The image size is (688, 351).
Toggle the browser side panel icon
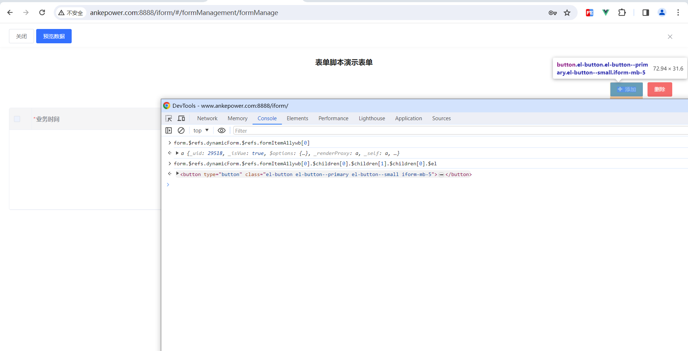646,13
